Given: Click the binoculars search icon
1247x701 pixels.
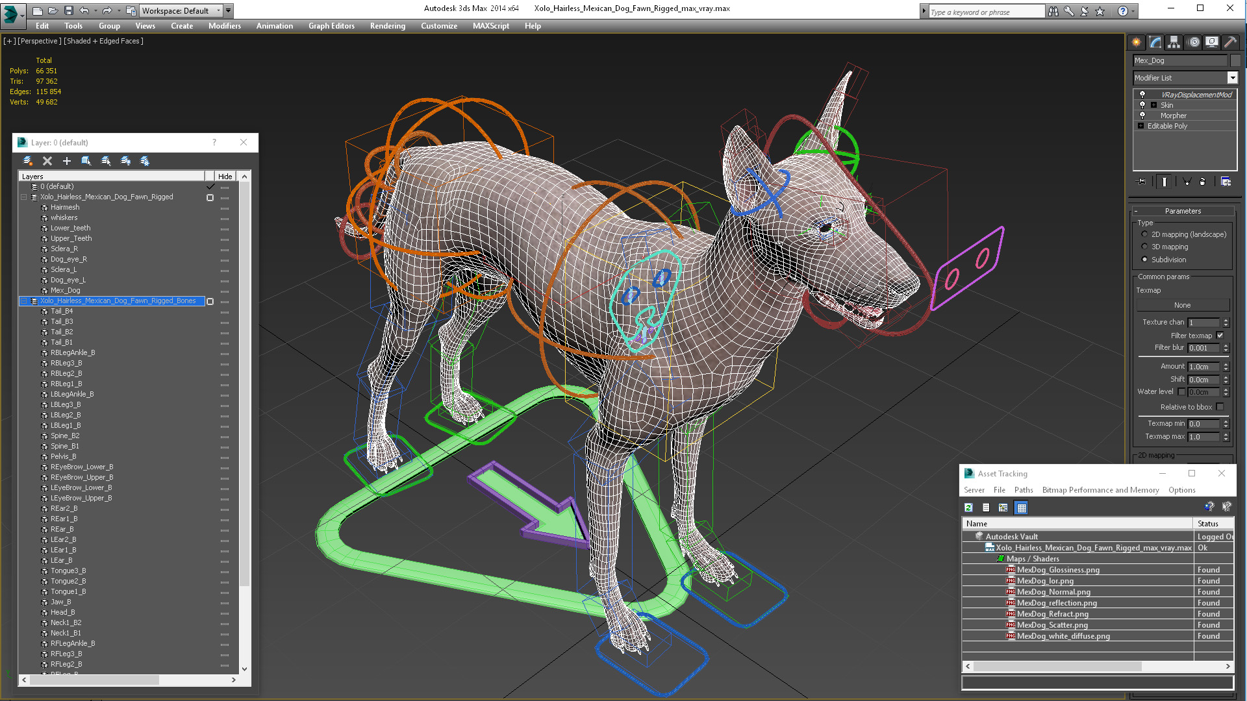Looking at the screenshot, I should point(1053,11).
